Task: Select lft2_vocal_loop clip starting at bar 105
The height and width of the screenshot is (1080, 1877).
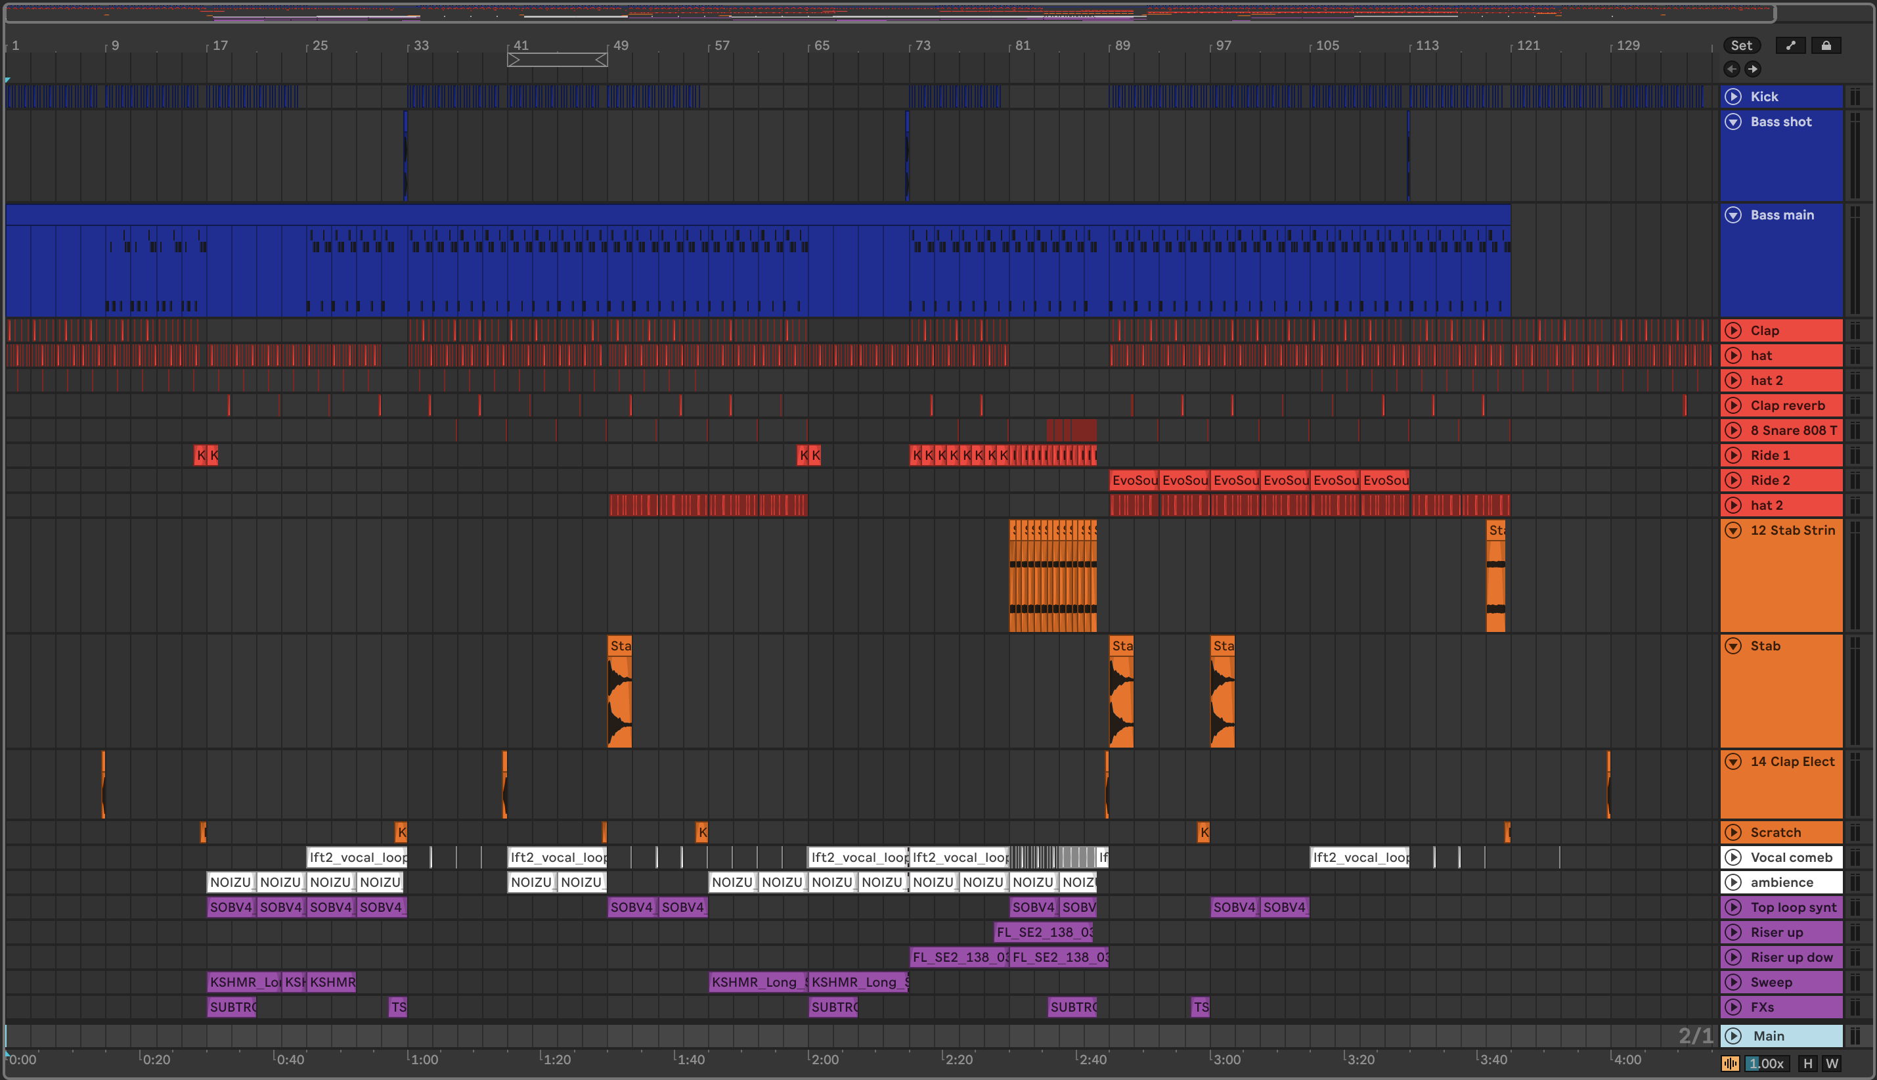Action: [1359, 857]
